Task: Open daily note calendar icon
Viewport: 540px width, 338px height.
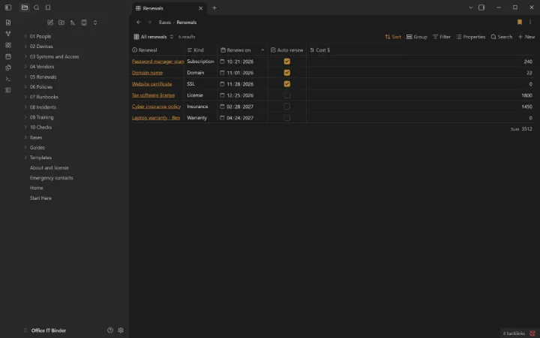Action: click(x=8, y=56)
